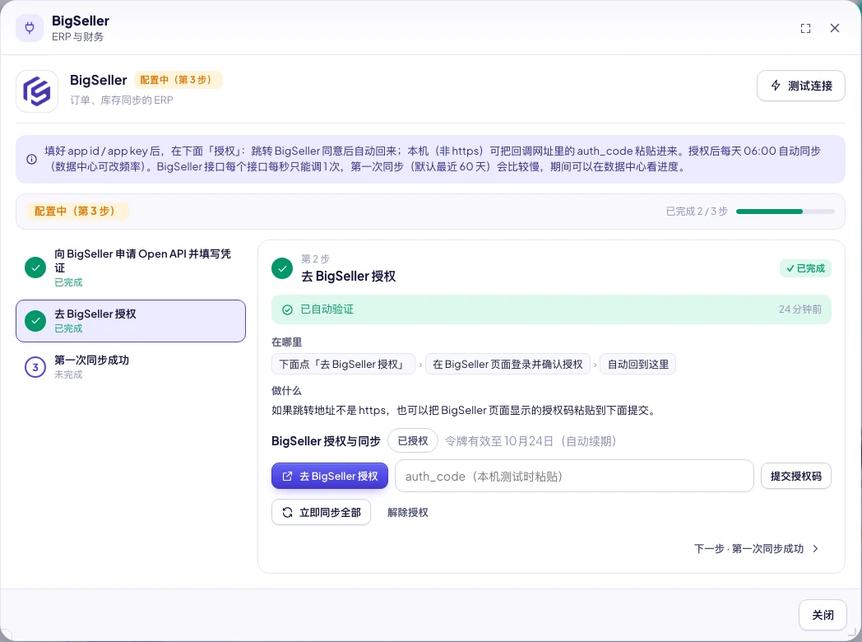Viewport: 862px width, 642px height.
Task: Click the ERP 与财务 subtitle in header
Action: (x=77, y=37)
